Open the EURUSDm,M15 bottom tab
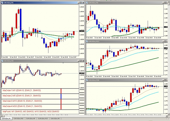The width and height of the screenshot is (170, 121). pos(43,119)
